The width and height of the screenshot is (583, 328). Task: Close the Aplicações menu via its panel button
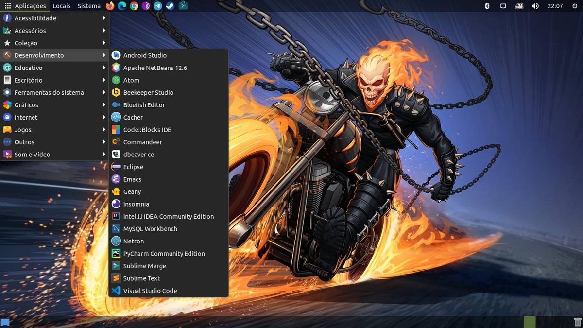(x=25, y=6)
